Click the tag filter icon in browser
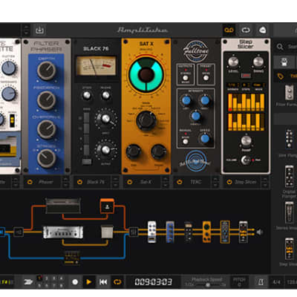This screenshot has width=297, height=297. (281, 76)
